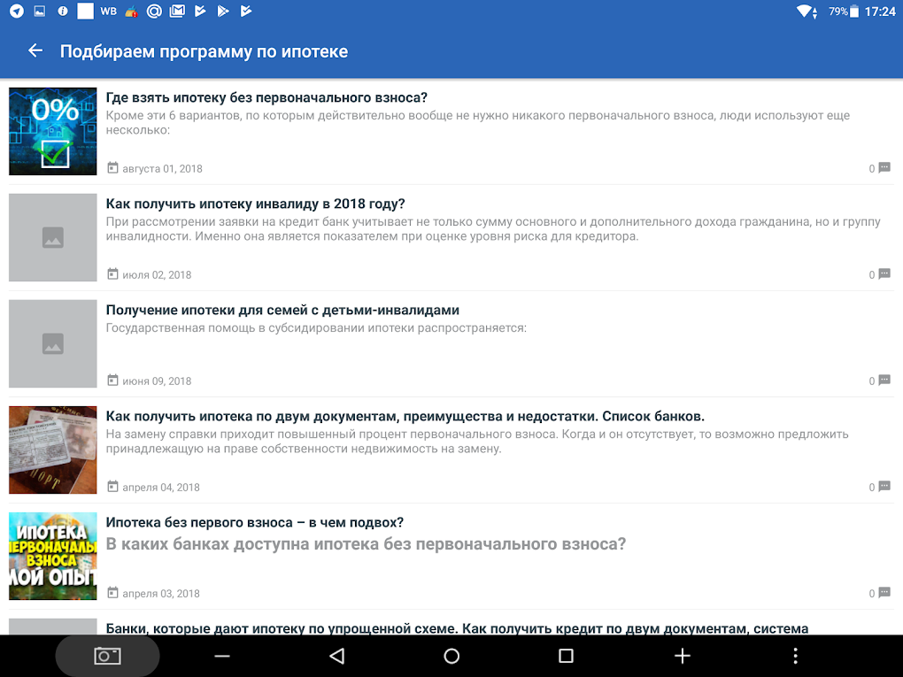Click the calendar icon beside августа 01, 2018
This screenshot has height=677, width=903.
pos(113,168)
